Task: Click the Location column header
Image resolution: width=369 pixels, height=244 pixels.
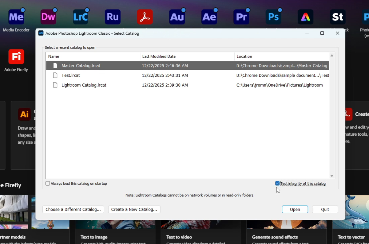Action: [281, 56]
